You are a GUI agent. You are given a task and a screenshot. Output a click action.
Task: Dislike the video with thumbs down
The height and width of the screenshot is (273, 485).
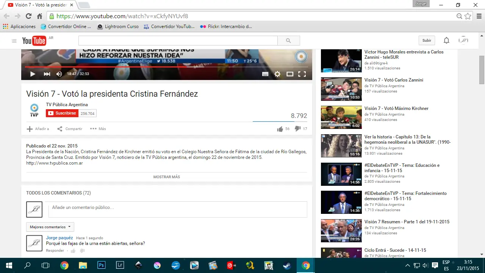pos(297,129)
